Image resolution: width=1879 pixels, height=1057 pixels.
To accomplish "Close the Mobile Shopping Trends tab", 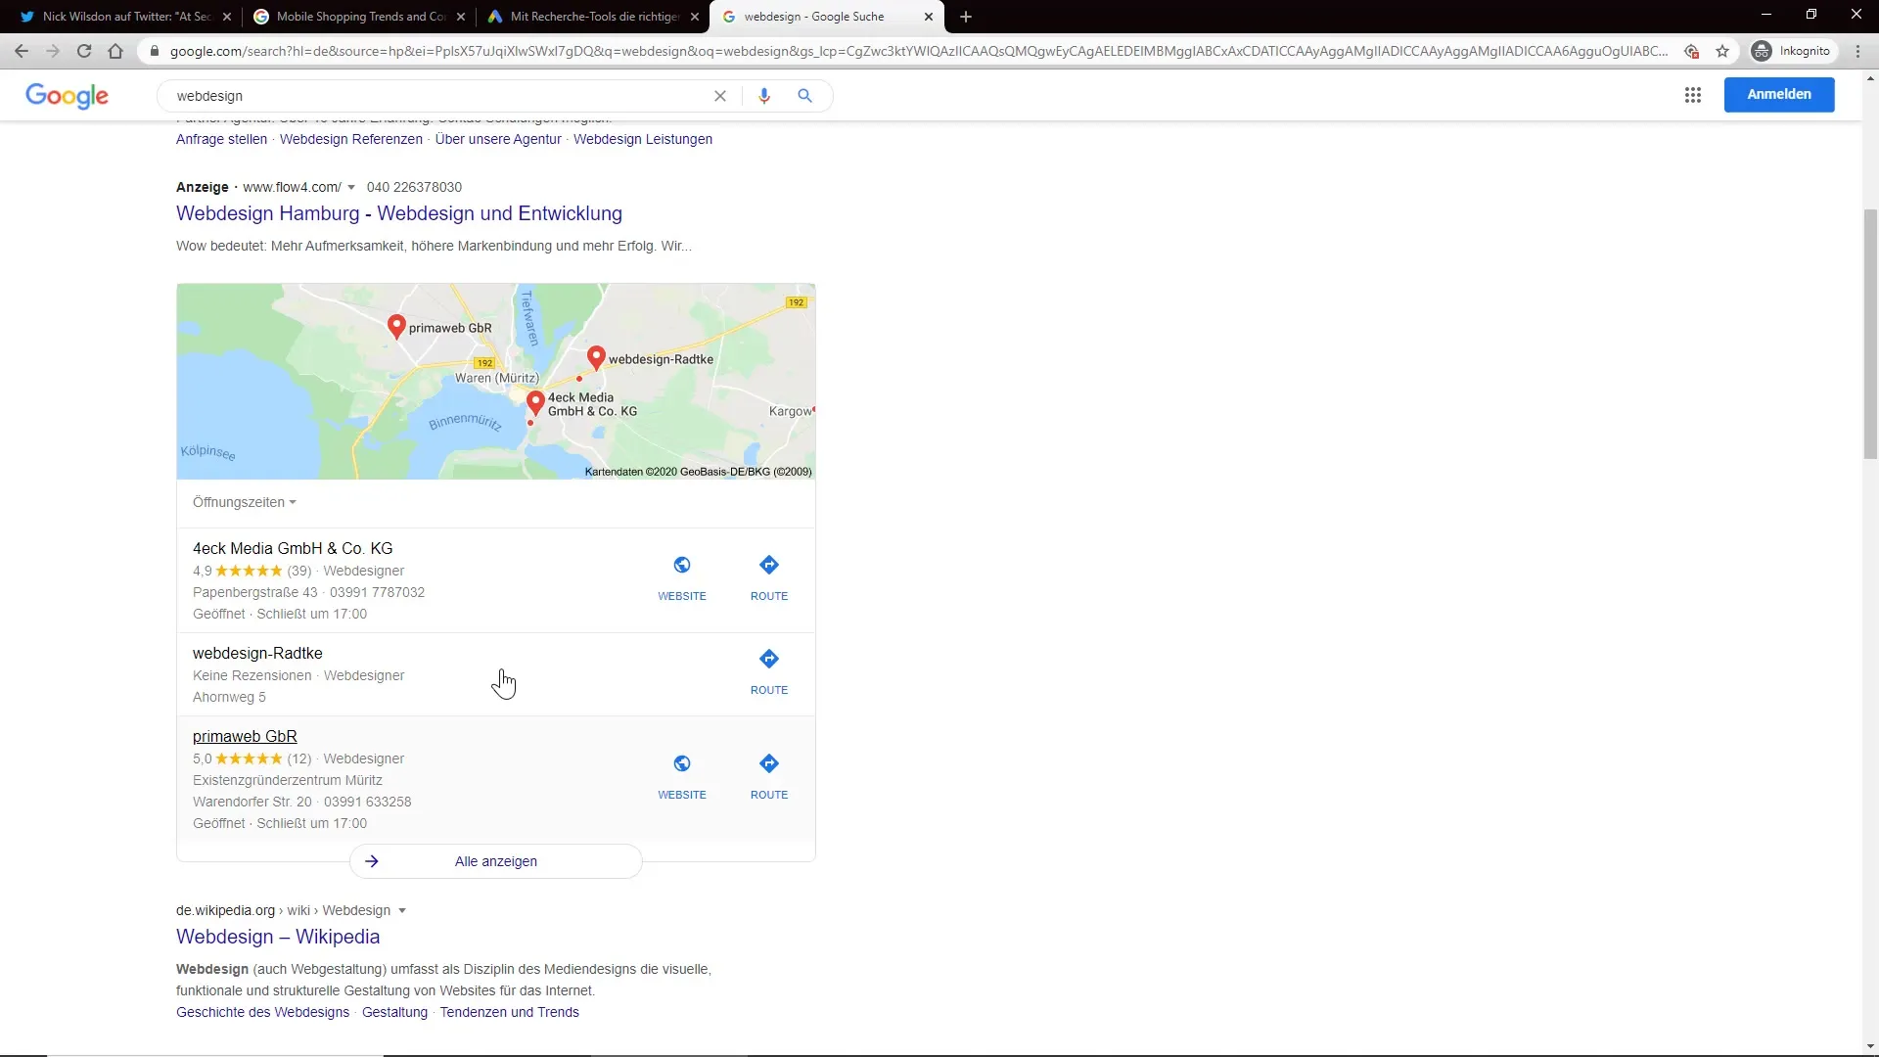I will click(461, 17).
